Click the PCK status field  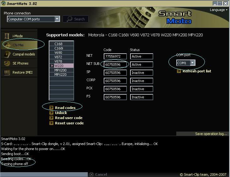[141, 89]
